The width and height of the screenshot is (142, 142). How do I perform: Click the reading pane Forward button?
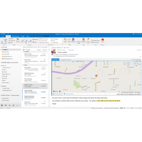pos(66,48)
